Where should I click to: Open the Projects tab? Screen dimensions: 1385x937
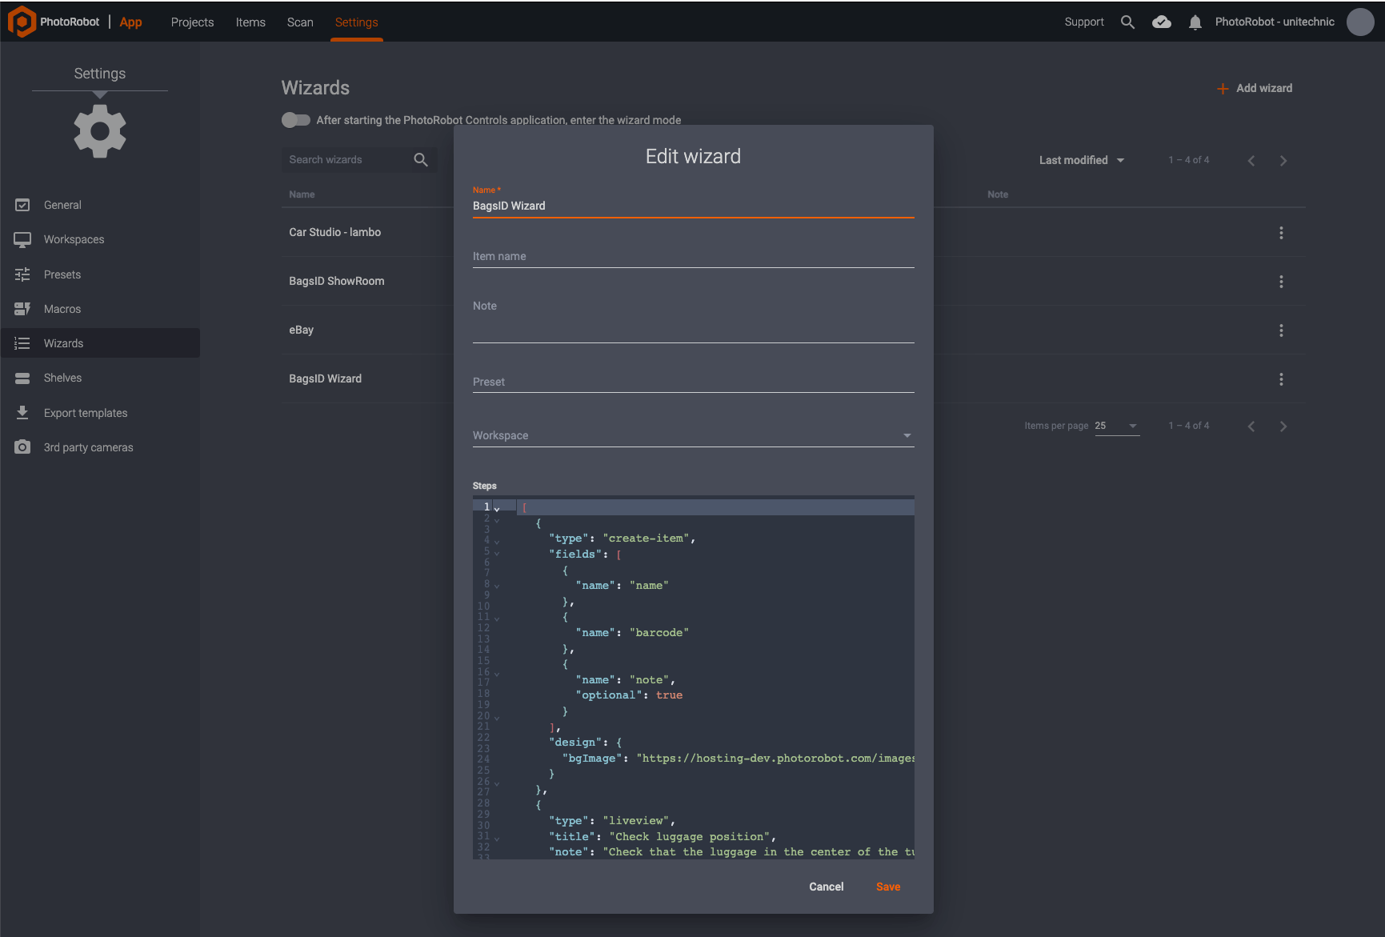coord(192,22)
